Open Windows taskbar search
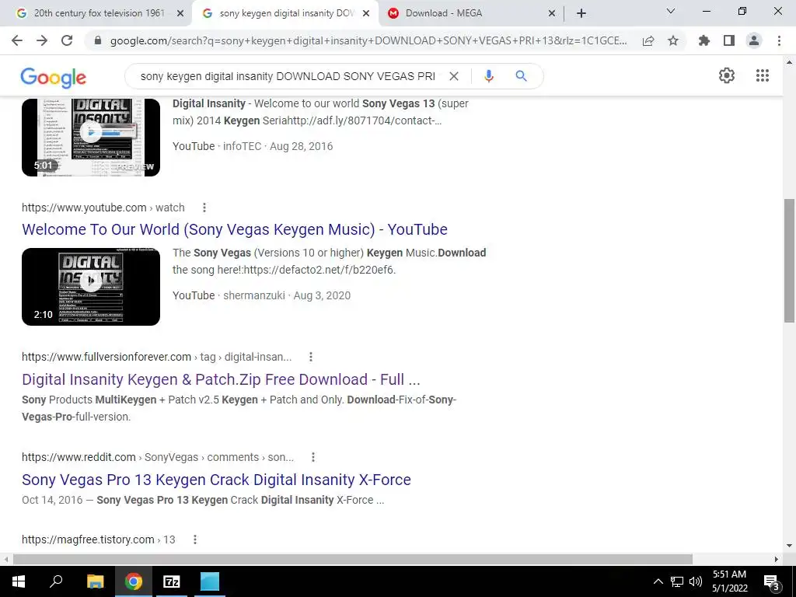Image resolution: width=796 pixels, height=597 pixels. tap(56, 581)
